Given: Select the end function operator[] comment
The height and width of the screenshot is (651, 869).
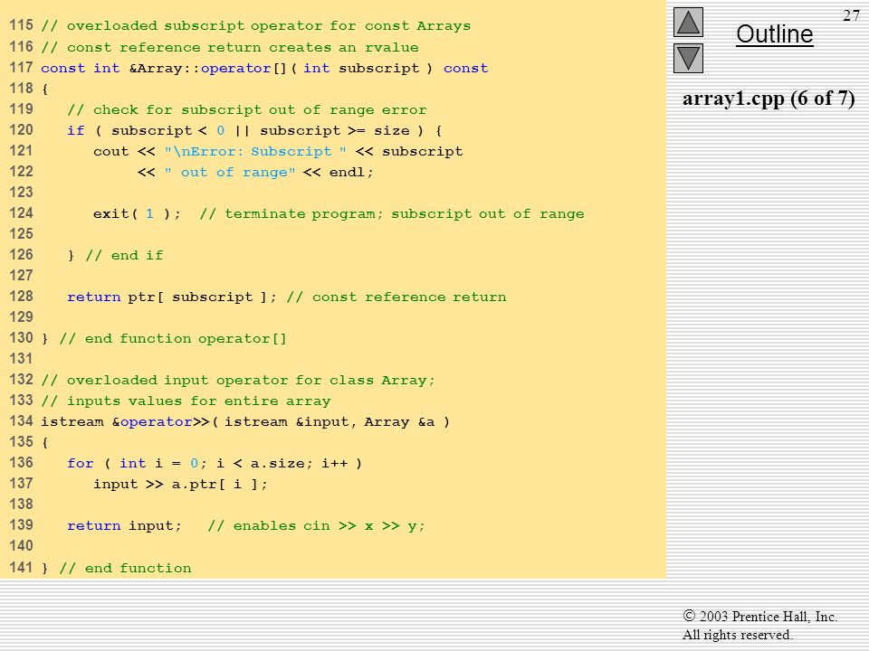Looking at the screenshot, I should (x=173, y=338).
